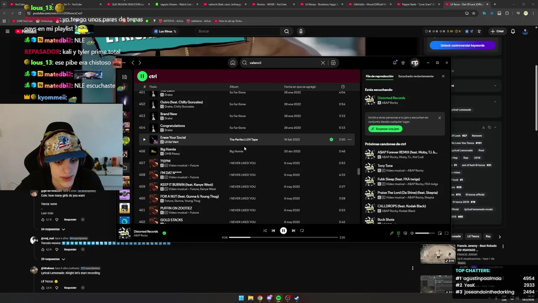Click Empezar una jam button
Image resolution: width=538 pixels, height=303 pixels.
pyautogui.click(x=385, y=129)
